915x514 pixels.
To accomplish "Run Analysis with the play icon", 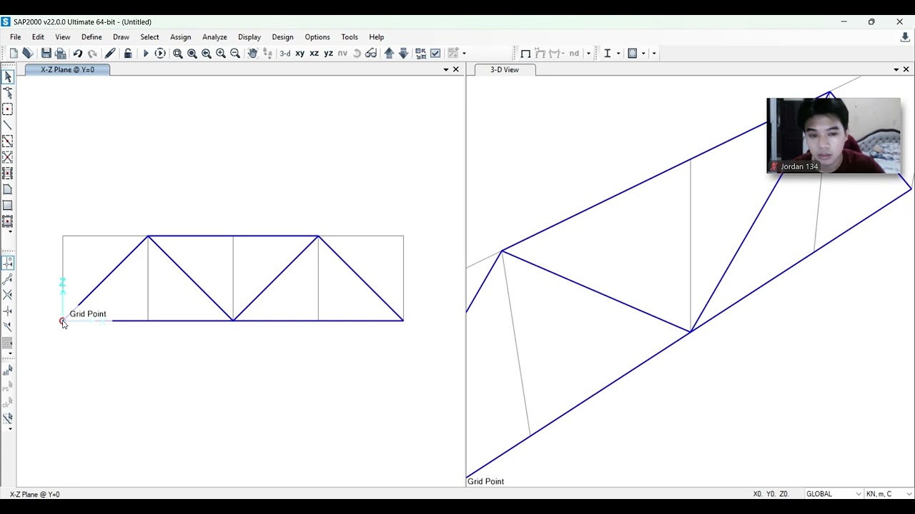I will (146, 54).
